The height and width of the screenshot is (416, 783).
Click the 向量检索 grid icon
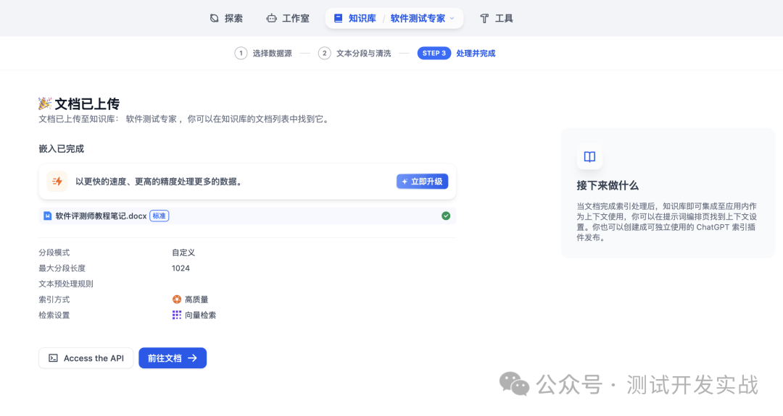pyautogui.click(x=177, y=315)
